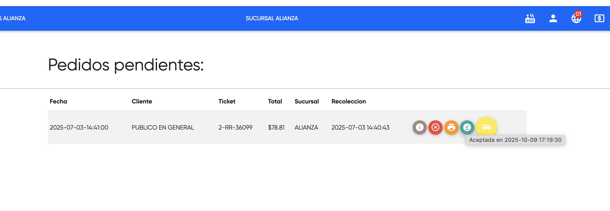Cancel the order with red X button
This screenshot has width=610, height=211.
[x=435, y=127]
